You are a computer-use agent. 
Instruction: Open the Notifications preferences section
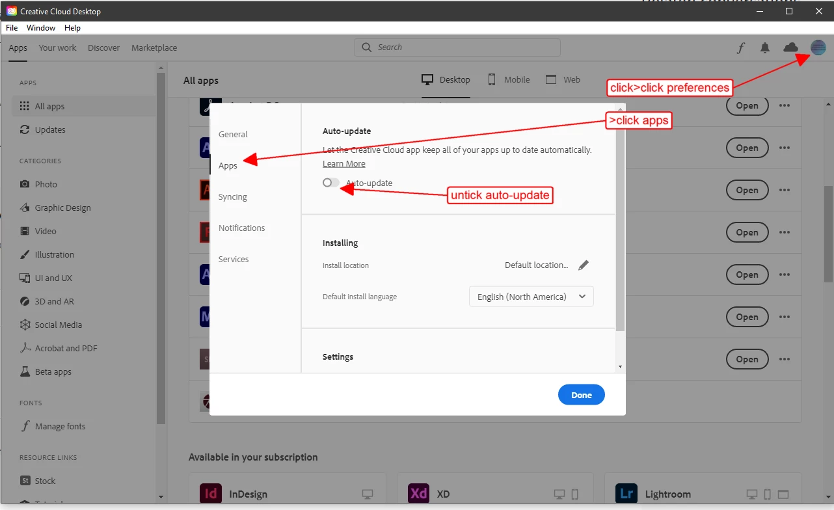coord(242,228)
